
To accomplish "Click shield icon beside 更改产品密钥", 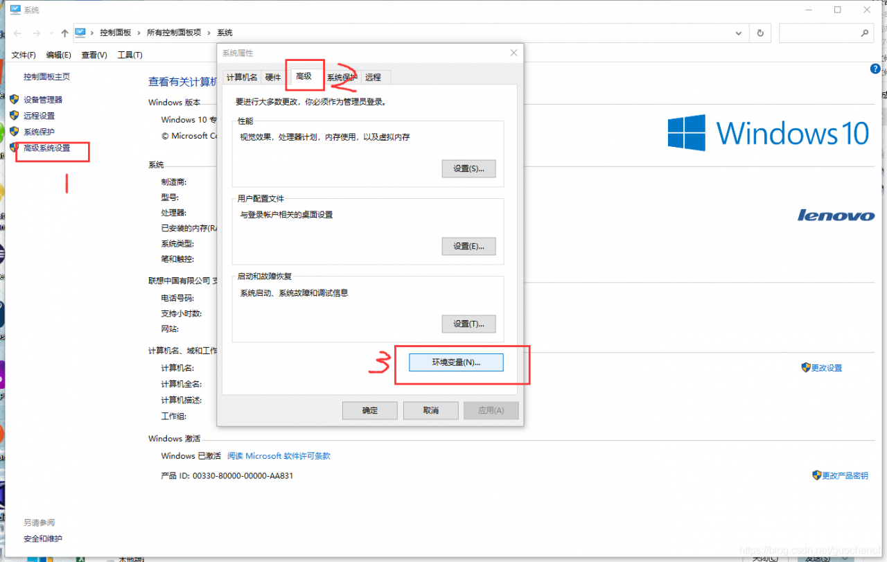I will 816,475.
